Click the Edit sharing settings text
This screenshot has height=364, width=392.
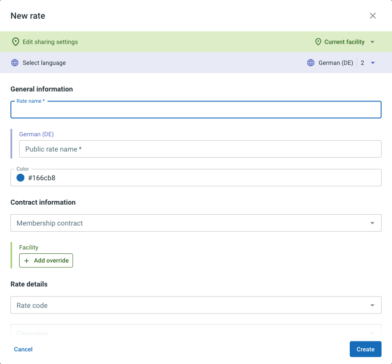tap(50, 42)
